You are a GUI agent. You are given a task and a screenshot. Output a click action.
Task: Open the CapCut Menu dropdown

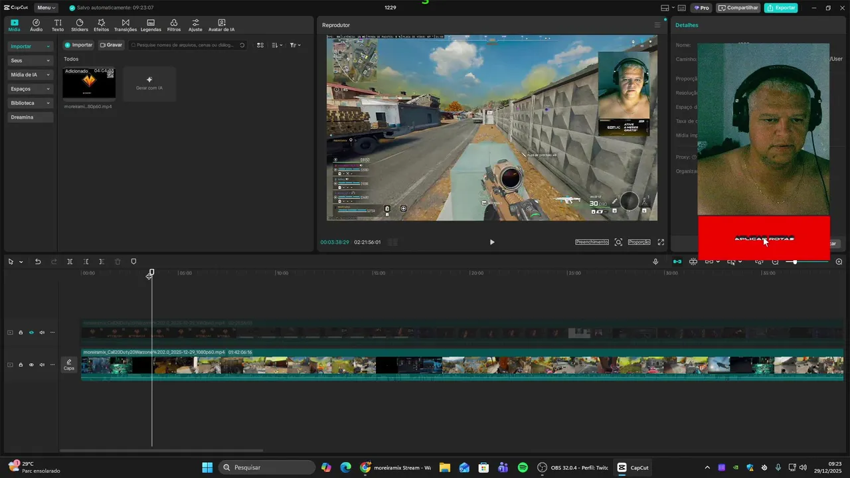[x=46, y=8]
